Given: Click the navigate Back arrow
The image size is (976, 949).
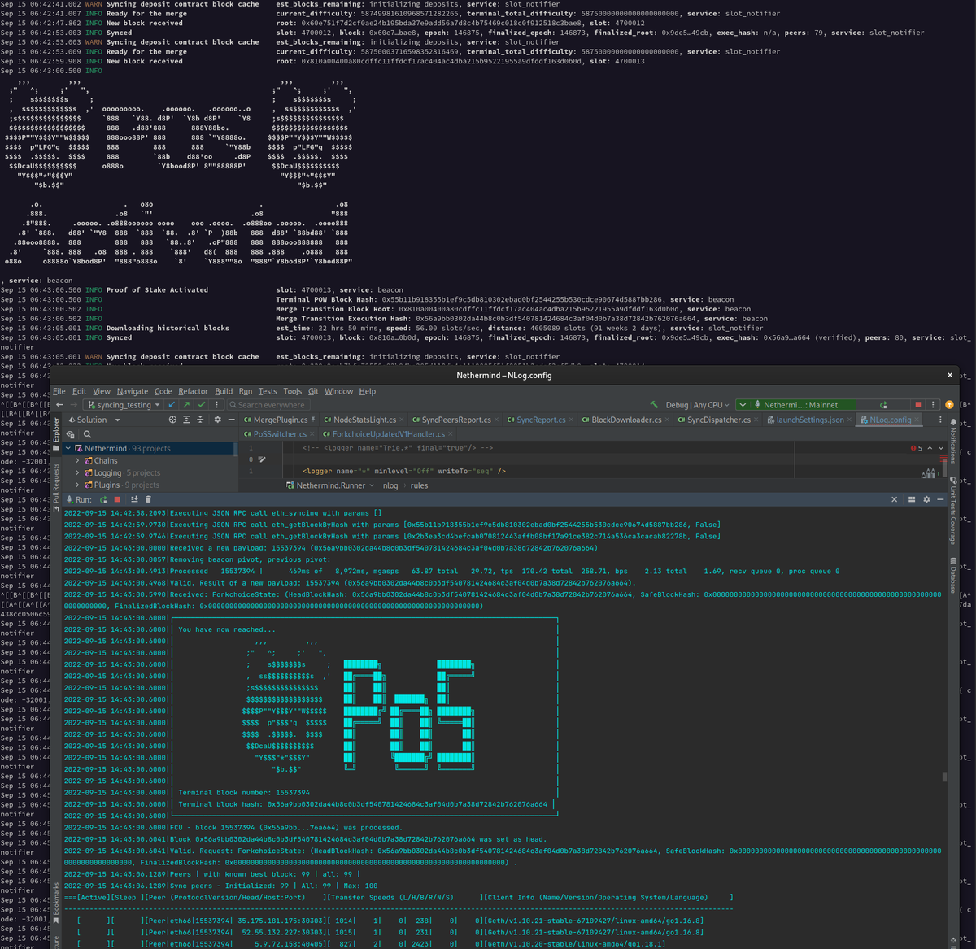Looking at the screenshot, I should (x=59, y=405).
